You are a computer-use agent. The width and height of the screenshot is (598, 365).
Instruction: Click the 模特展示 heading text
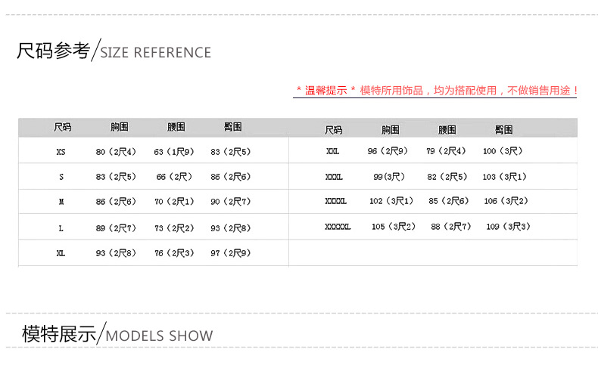coord(59,333)
